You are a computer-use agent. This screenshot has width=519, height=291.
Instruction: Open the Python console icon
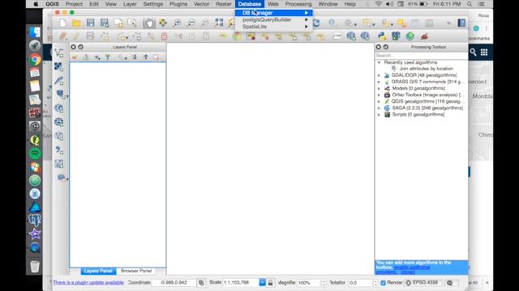[382, 36]
